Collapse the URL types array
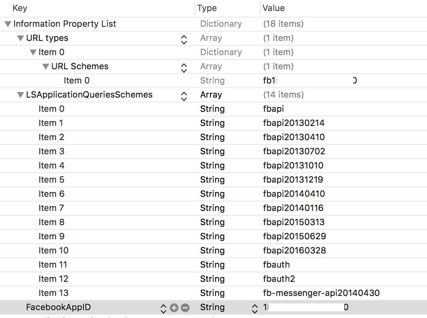 coord(20,38)
